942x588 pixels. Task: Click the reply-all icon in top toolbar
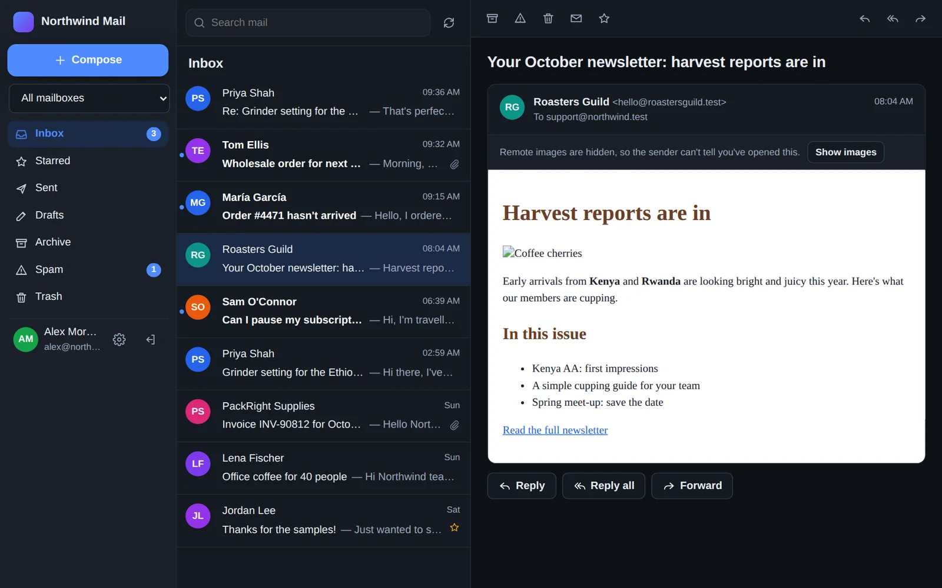click(x=893, y=19)
